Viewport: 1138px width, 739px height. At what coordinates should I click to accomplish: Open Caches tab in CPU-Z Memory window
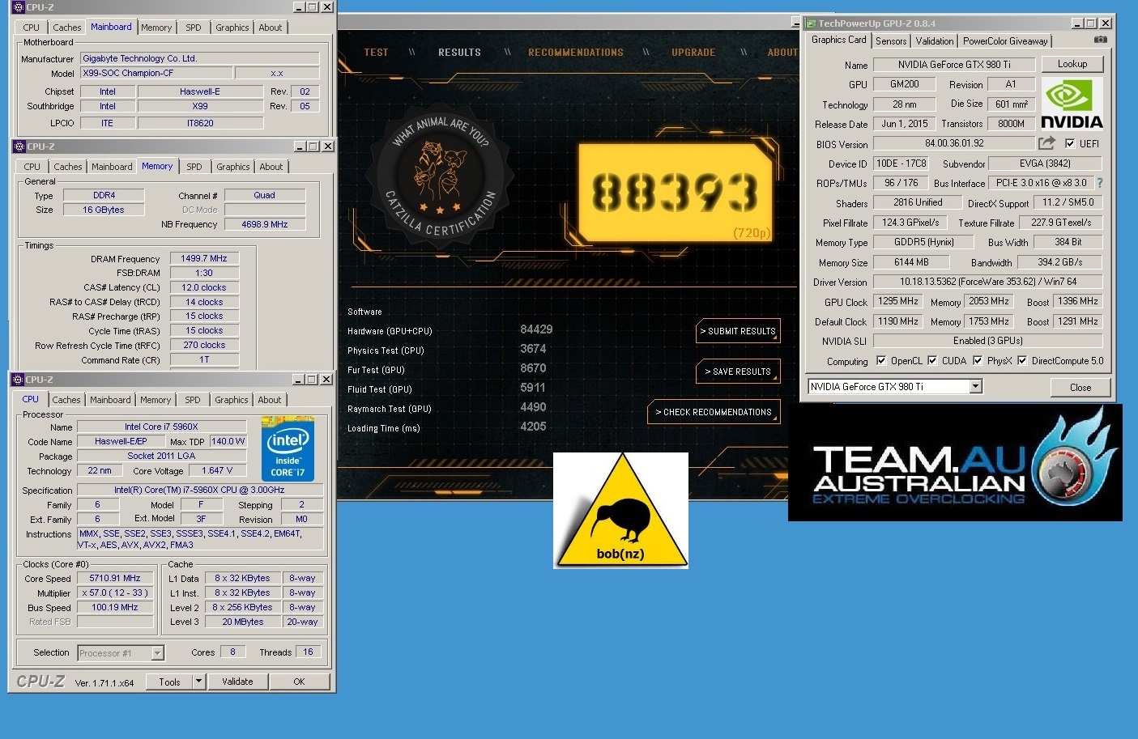point(68,167)
